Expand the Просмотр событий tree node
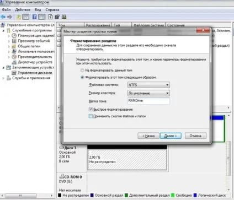234x200 pixels. pyautogui.click(x=9, y=41)
